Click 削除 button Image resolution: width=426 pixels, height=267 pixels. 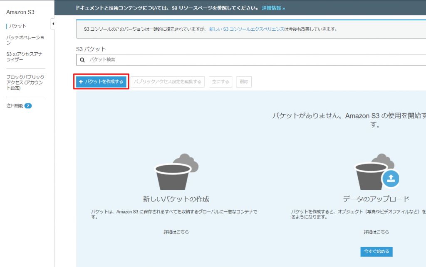click(x=244, y=81)
